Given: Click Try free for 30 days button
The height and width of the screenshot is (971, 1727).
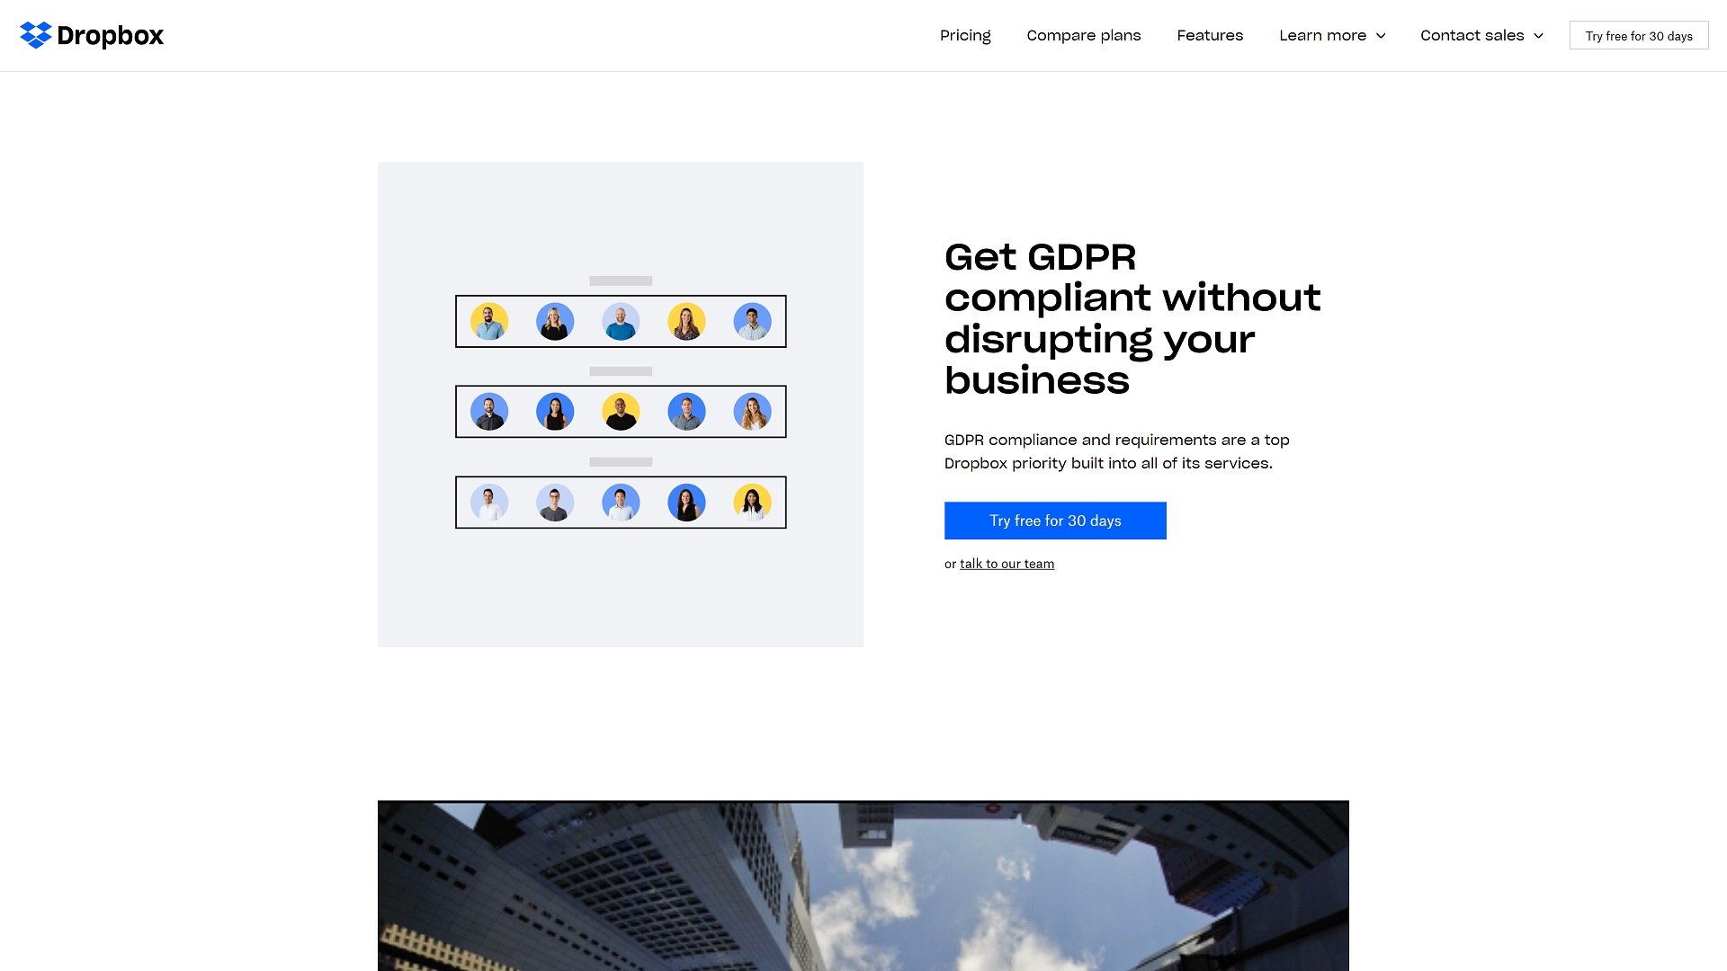Looking at the screenshot, I should pyautogui.click(x=1056, y=521).
